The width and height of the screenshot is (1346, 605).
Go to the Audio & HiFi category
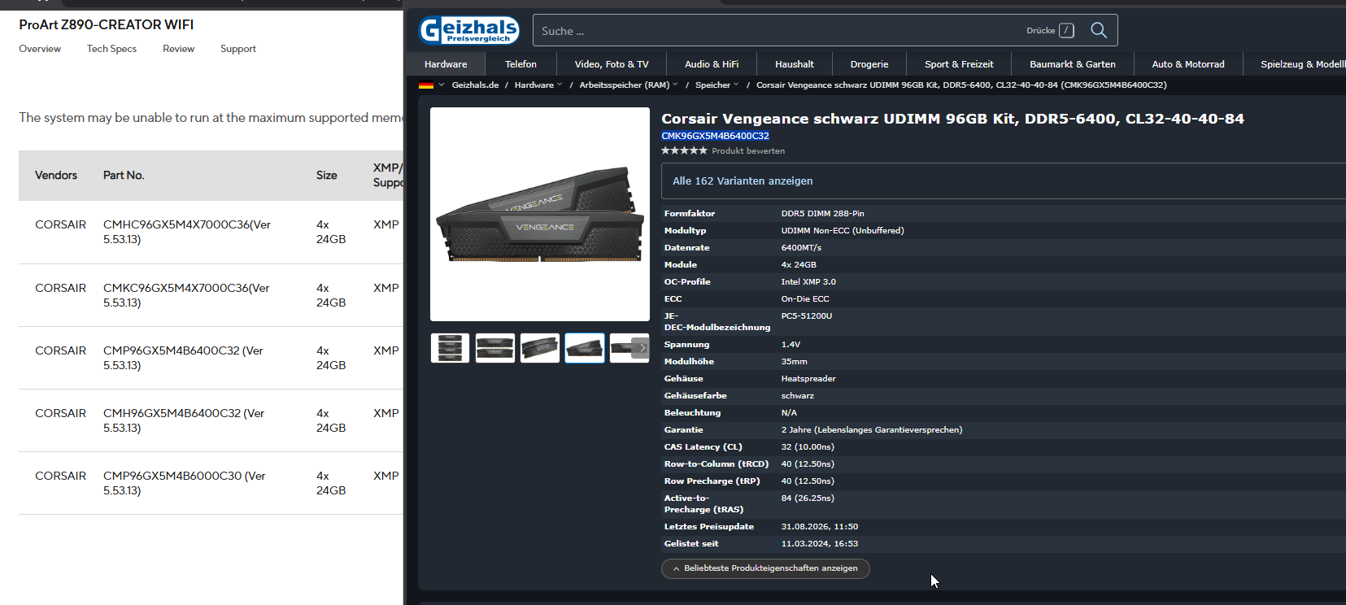pyautogui.click(x=712, y=64)
